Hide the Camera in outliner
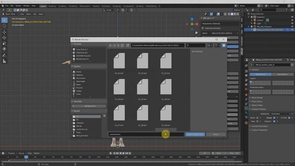 click(292, 20)
